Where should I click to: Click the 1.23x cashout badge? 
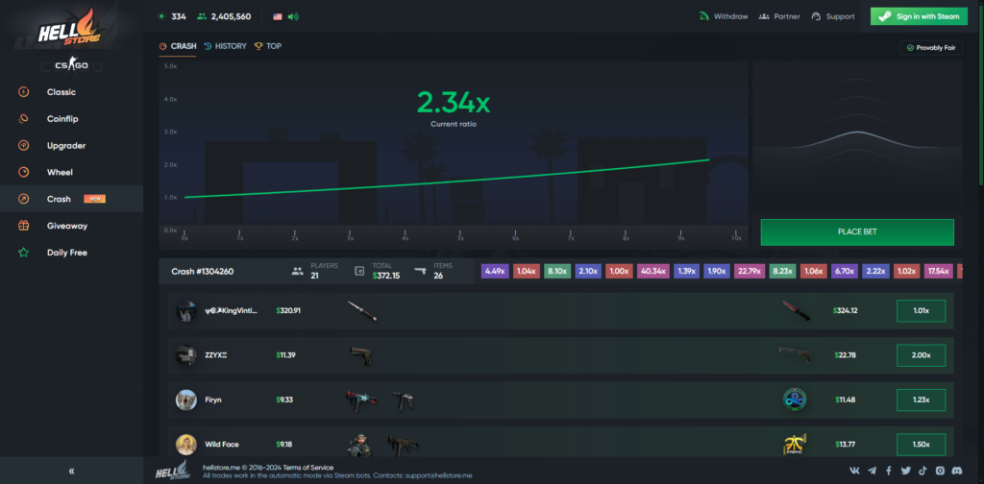click(x=921, y=399)
